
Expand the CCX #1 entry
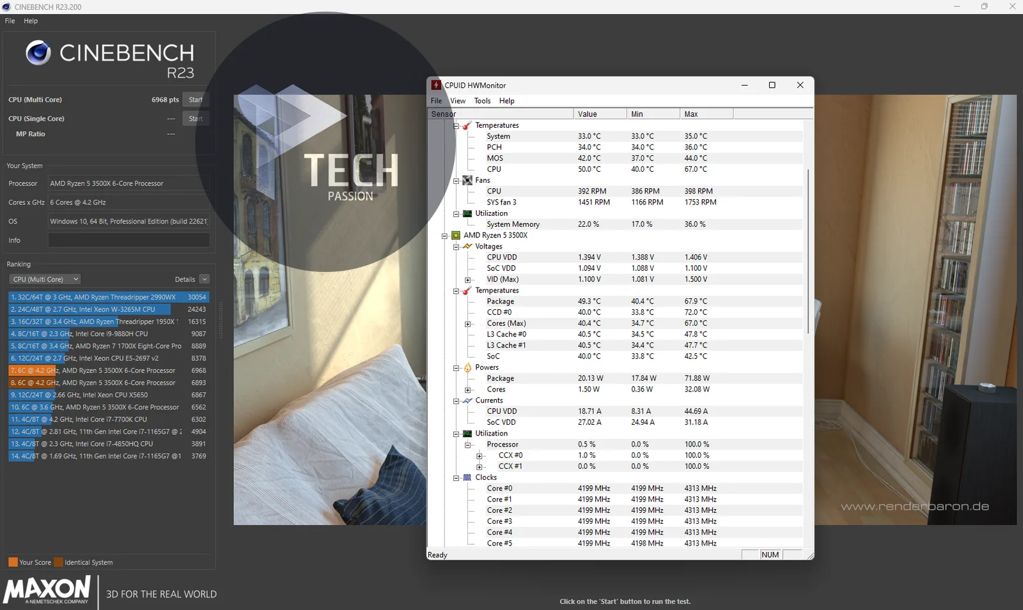pos(479,467)
